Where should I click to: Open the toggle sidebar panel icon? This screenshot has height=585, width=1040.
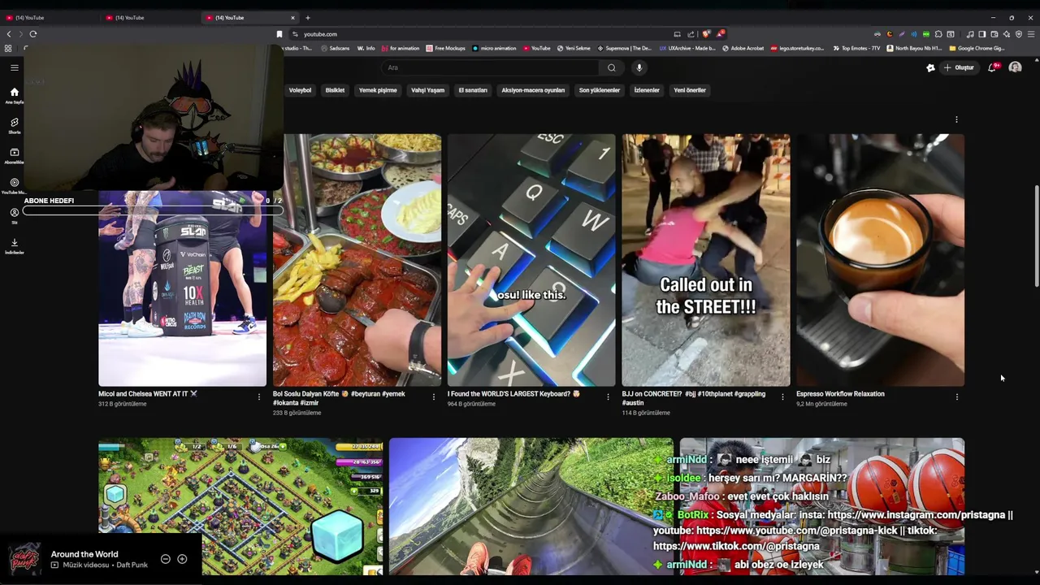point(981,34)
